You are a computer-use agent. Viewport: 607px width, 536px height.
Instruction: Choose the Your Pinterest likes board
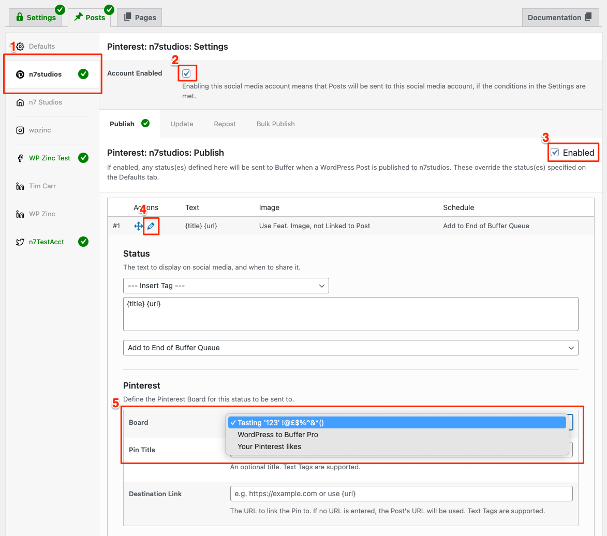pos(397,446)
